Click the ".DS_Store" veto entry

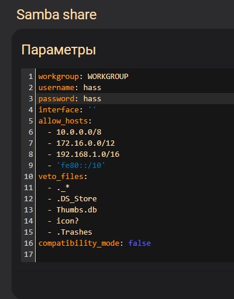(x=77, y=199)
